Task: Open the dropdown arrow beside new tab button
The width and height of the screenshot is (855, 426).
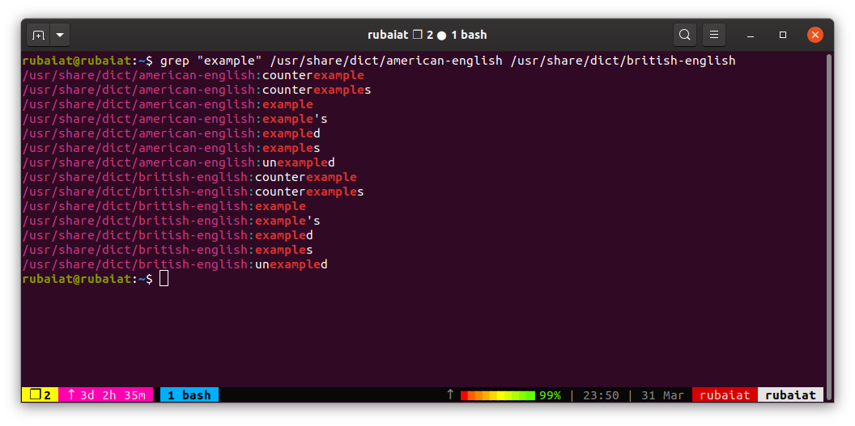Action: 60,35
